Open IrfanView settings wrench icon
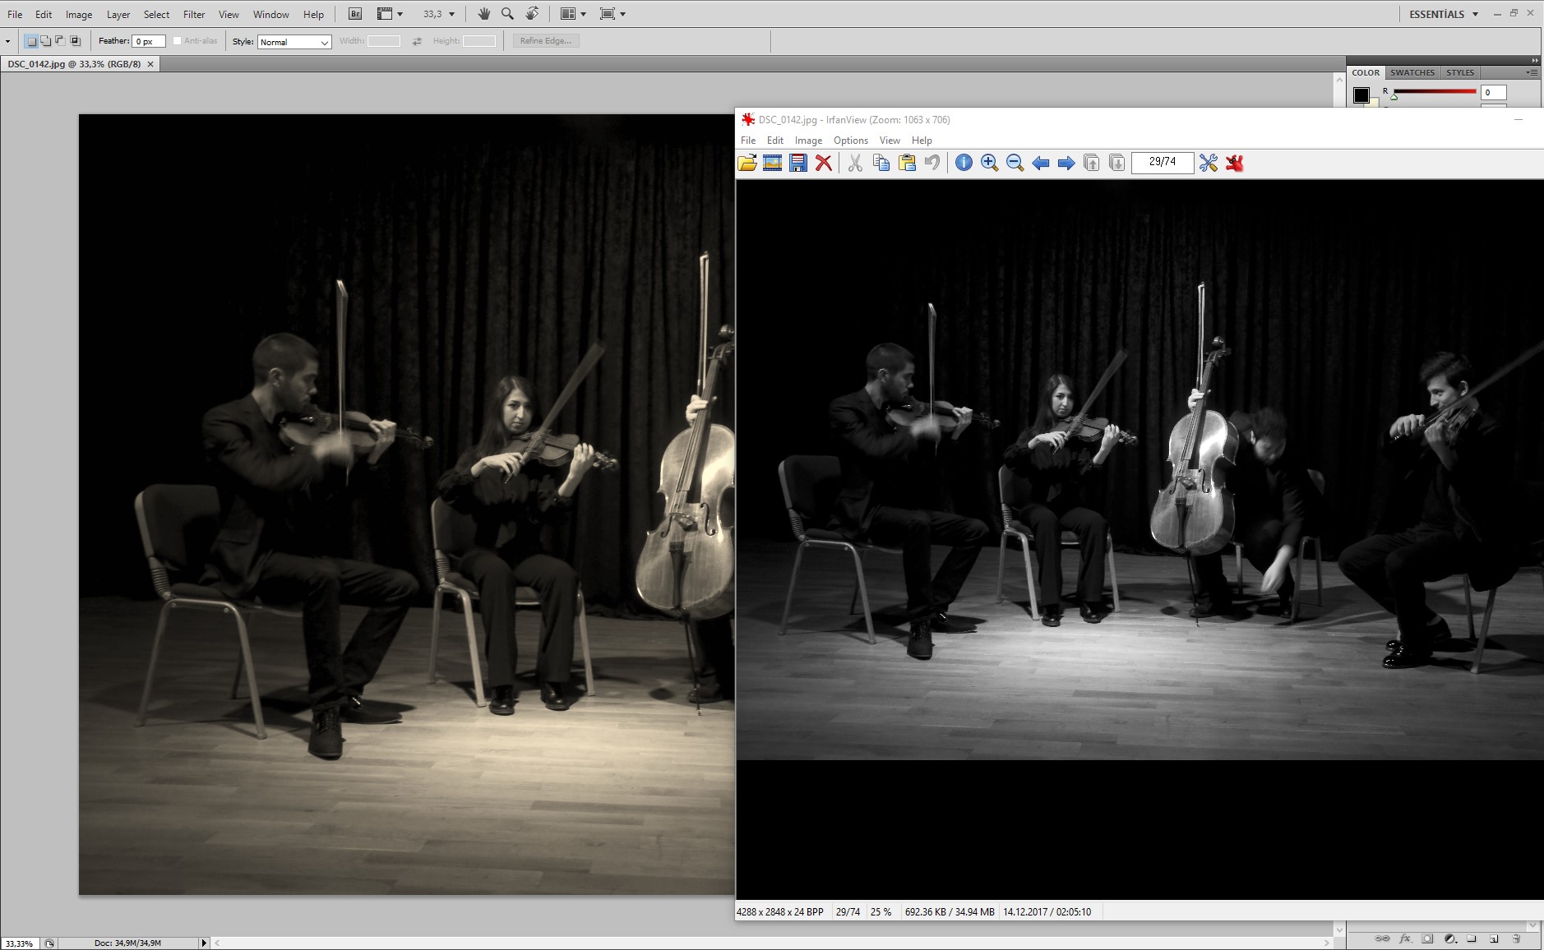This screenshot has height=950, width=1544. pos(1208,163)
